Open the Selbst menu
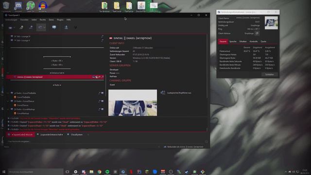 point(34,20)
